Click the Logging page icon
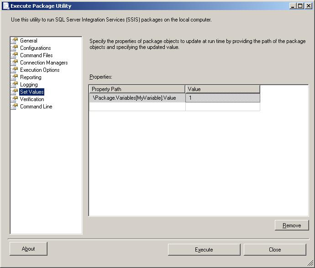Image resolution: width=315 pixels, height=268 pixels. click(x=15, y=85)
